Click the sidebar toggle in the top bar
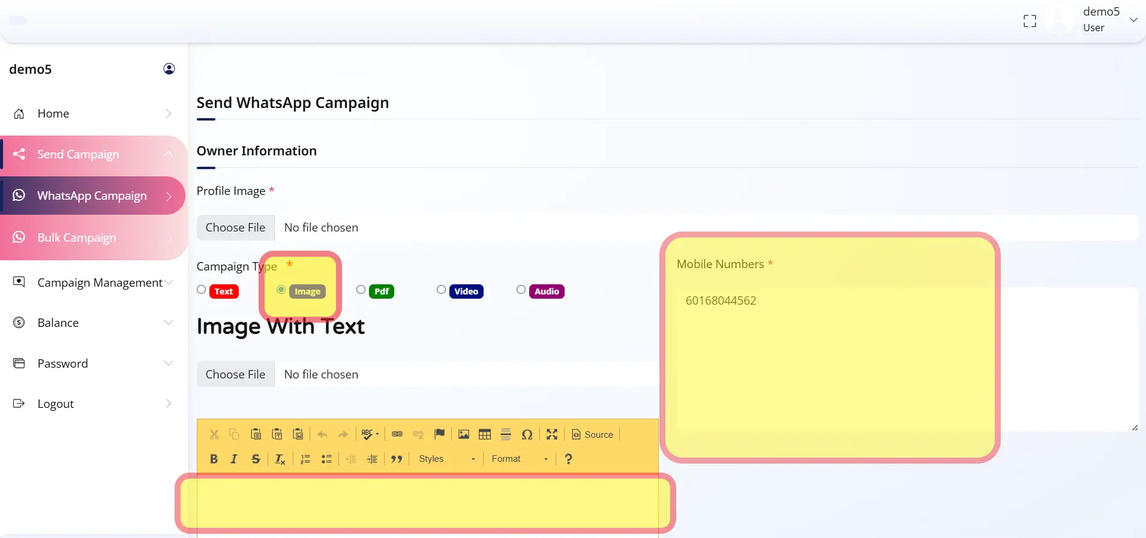1146x538 pixels. point(19,20)
